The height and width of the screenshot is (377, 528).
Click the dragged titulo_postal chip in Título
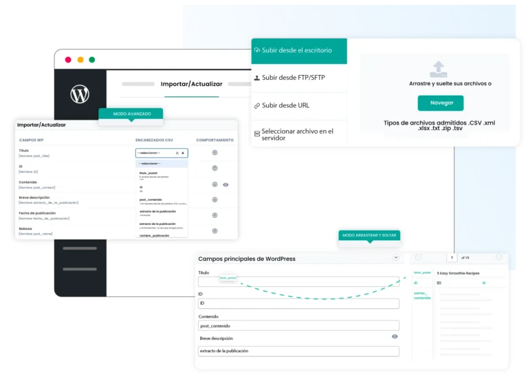coord(228,278)
